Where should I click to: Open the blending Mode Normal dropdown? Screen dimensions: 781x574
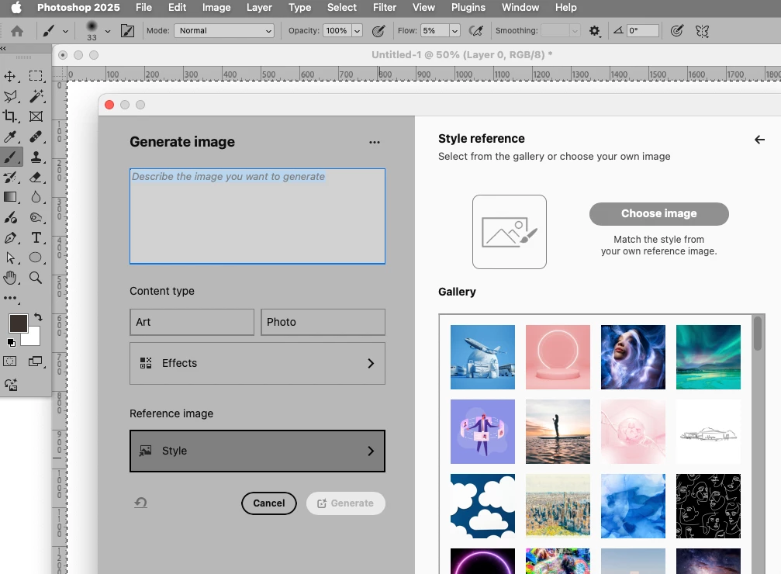(224, 31)
